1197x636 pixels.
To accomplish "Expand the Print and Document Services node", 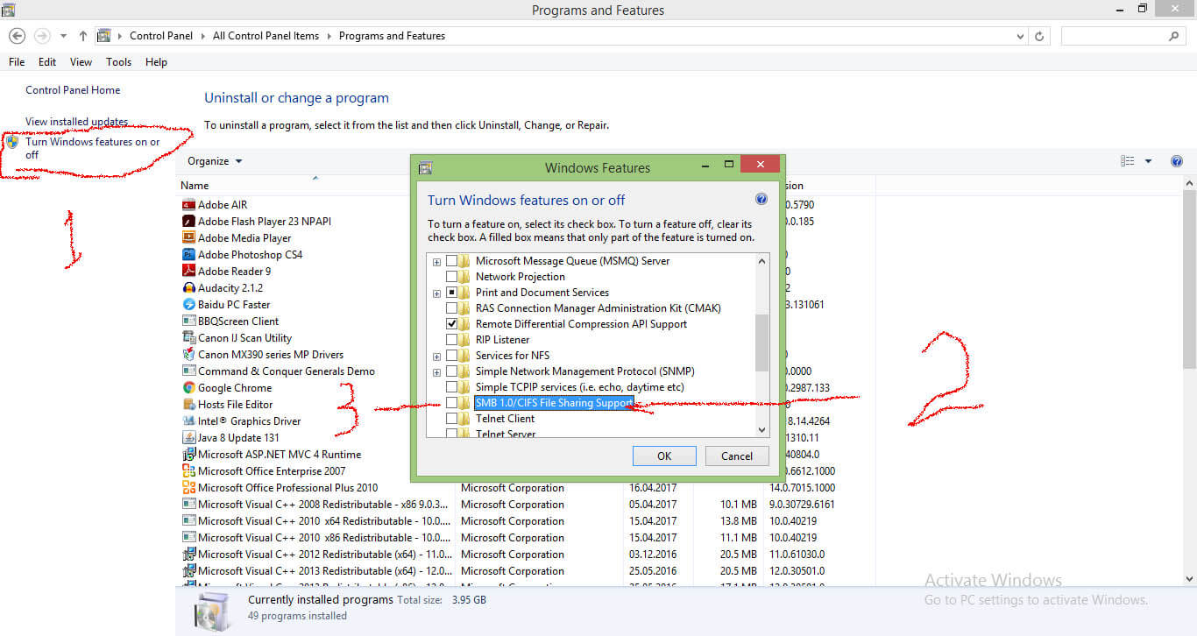I will [436, 293].
